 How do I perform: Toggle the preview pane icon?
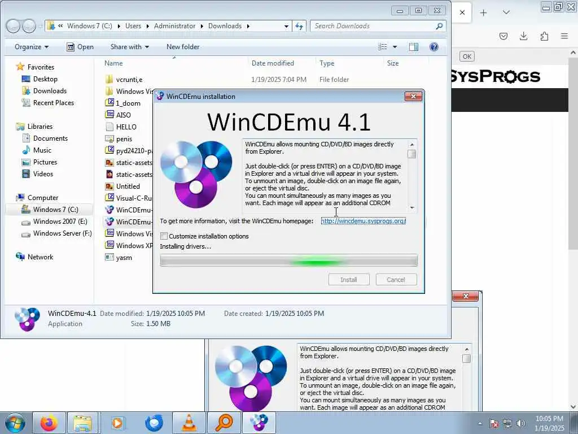[x=414, y=47]
